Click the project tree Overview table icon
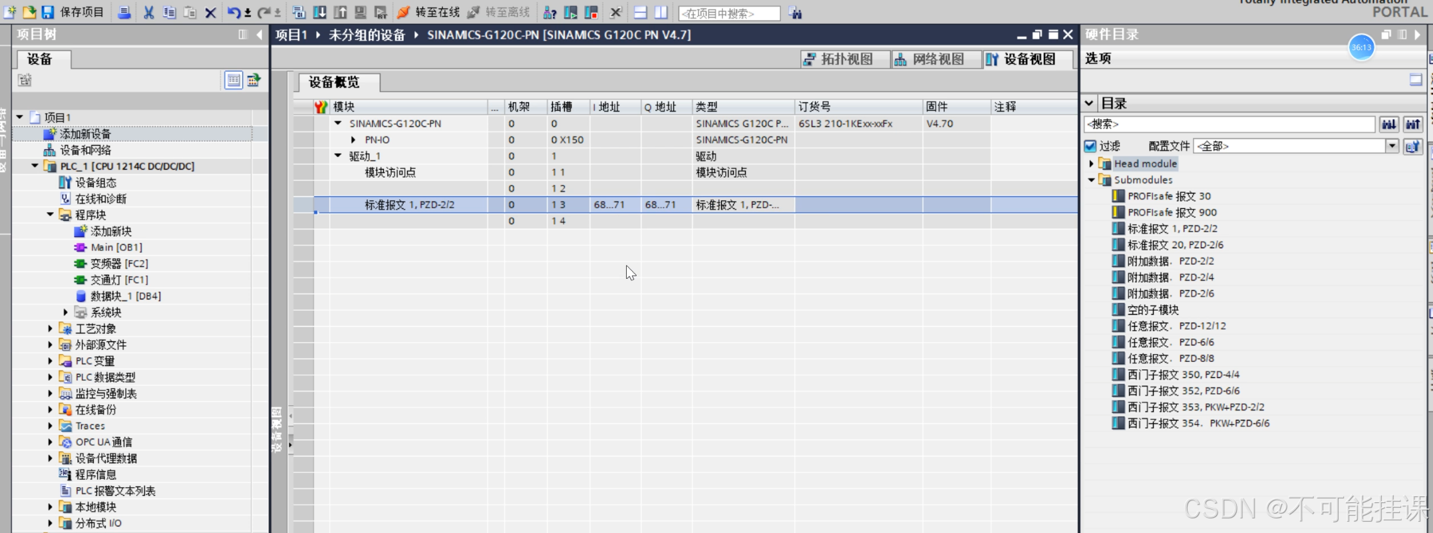This screenshot has width=1433, height=533. [234, 81]
